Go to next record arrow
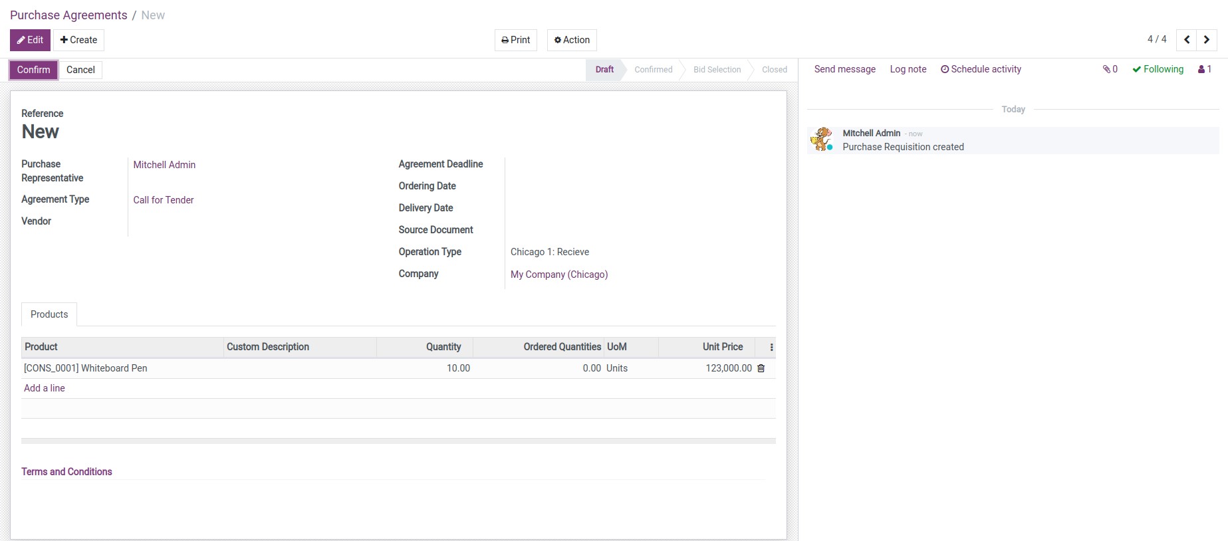The height and width of the screenshot is (541, 1228). 1207,40
